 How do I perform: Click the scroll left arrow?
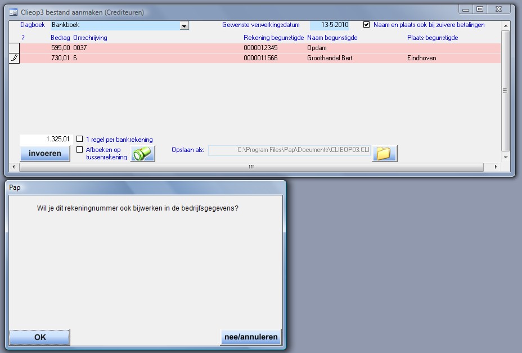point(13,167)
